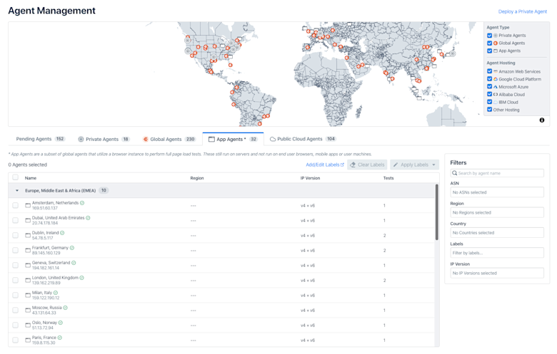
Task: Focus the Search by agent name field
Action: click(x=497, y=173)
